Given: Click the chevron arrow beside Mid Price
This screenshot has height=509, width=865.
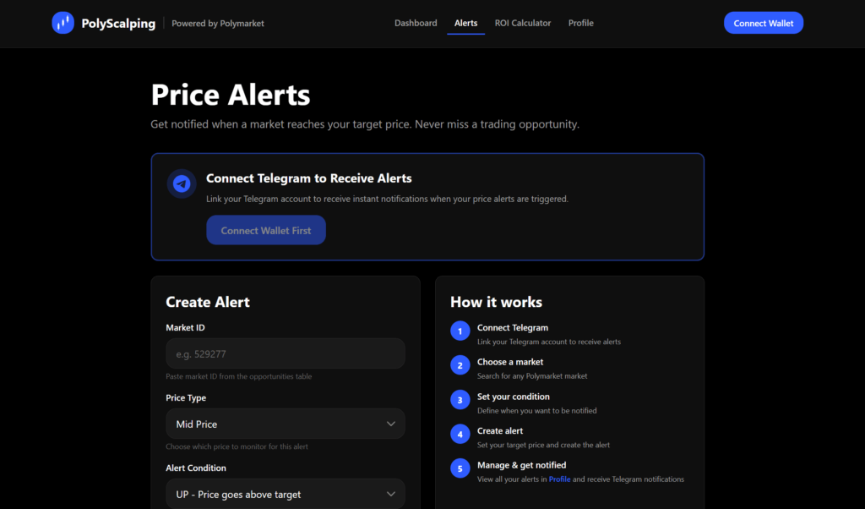Looking at the screenshot, I should click(390, 424).
